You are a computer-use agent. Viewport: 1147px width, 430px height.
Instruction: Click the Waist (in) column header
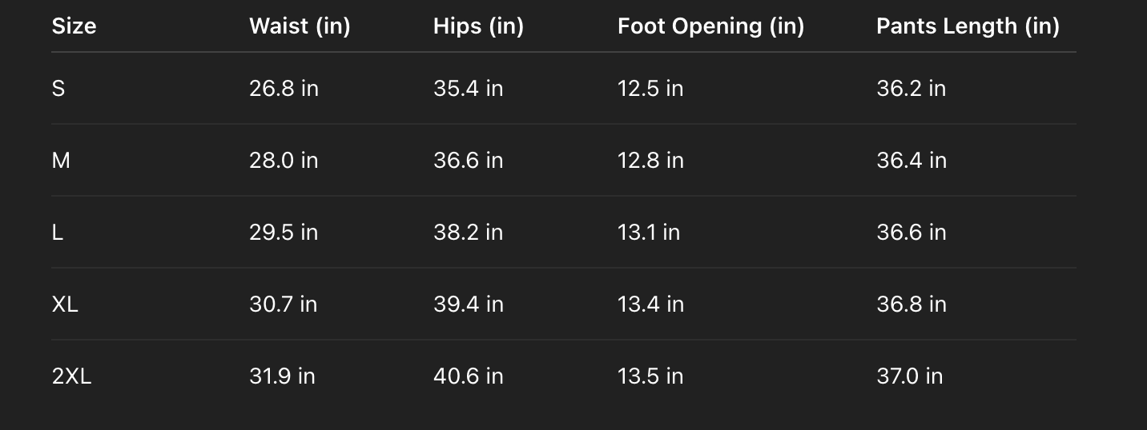pos(300,26)
